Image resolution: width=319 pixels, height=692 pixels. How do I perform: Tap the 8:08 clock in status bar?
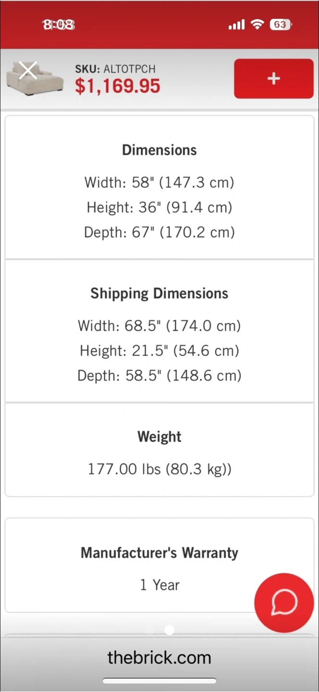coord(59,25)
